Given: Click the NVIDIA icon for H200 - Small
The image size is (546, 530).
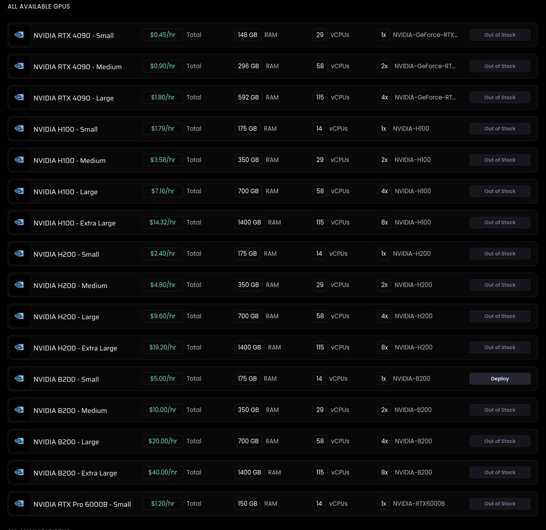Looking at the screenshot, I should coord(19,254).
